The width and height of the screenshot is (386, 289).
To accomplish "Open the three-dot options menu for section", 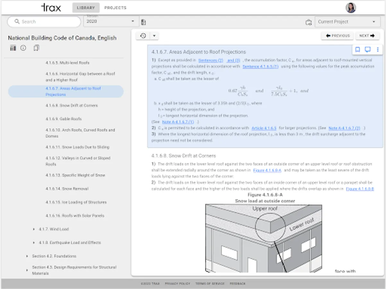I will point(378,49).
